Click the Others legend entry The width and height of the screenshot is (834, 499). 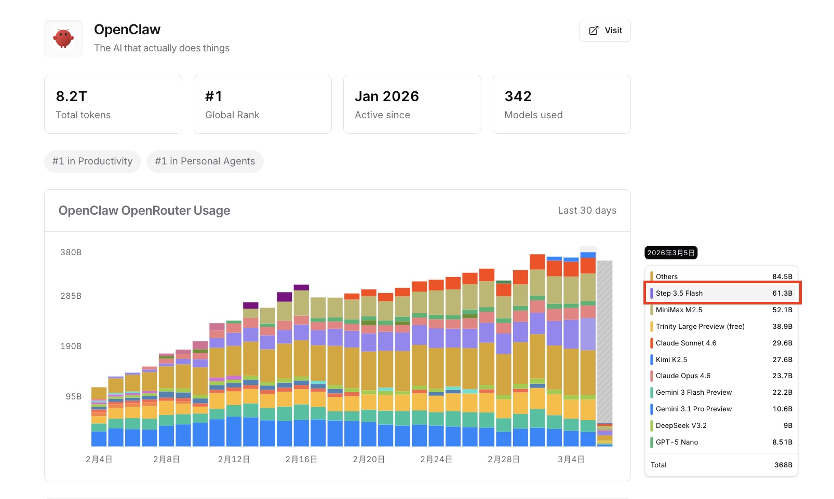(x=722, y=276)
